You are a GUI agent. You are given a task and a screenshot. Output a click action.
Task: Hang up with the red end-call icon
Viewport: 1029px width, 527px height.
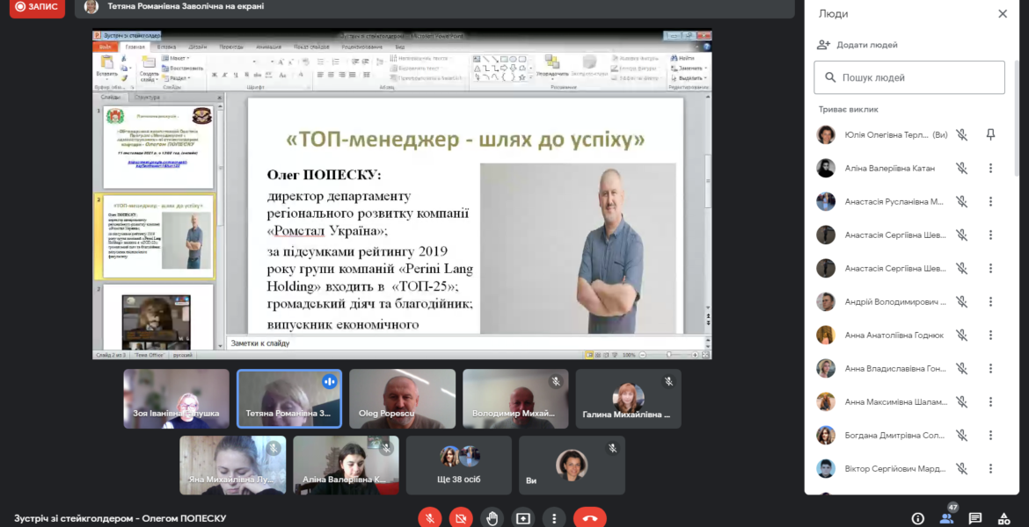pyautogui.click(x=589, y=518)
